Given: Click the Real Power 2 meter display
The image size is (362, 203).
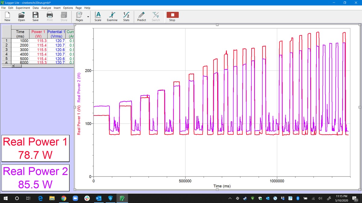Looking at the screenshot, I should pos(36,177).
